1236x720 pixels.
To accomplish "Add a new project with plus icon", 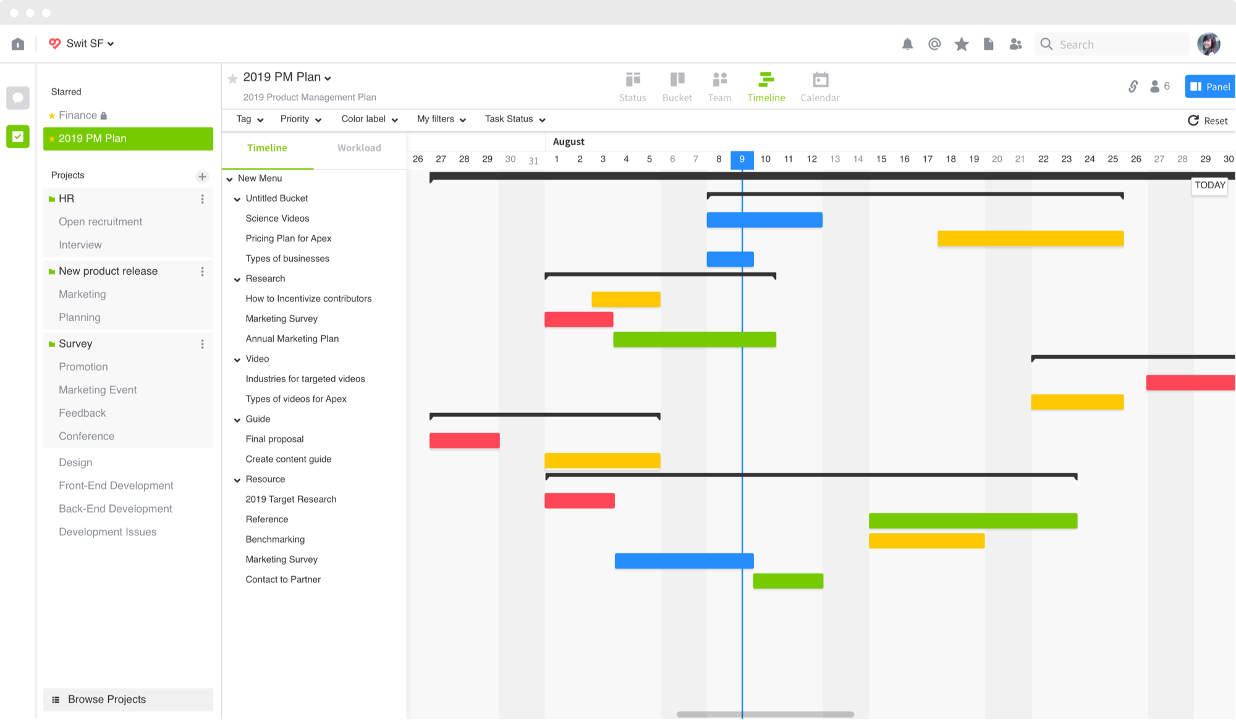I will pyautogui.click(x=202, y=177).
